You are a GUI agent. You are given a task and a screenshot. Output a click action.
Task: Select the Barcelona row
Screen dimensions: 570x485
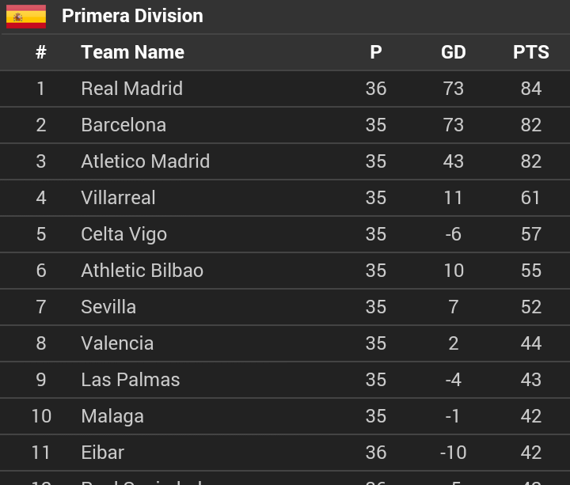(285, 125)
